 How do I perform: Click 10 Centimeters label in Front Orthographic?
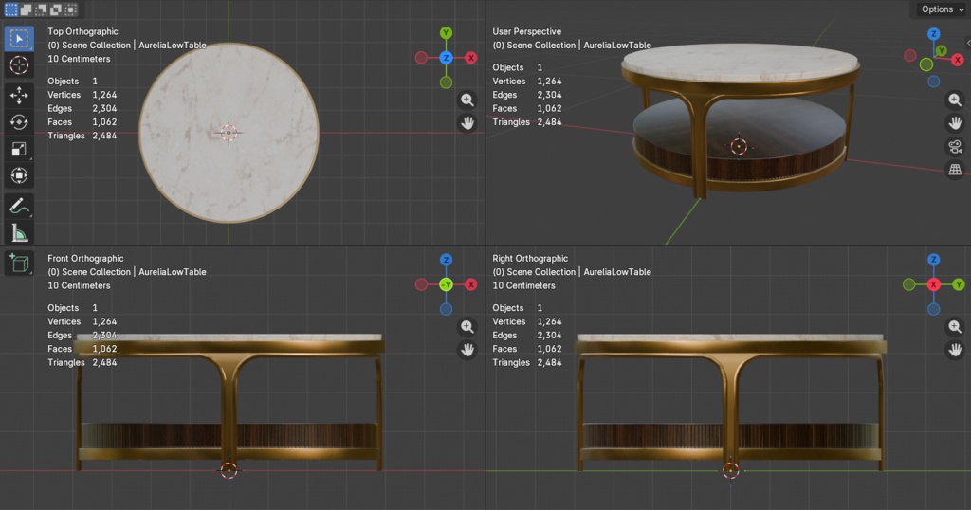point(79,285)
